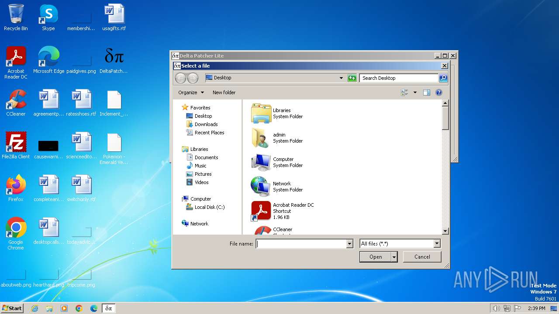Click the Open button
The height and width of the screenshot is (314, 559).
[376, 257]
